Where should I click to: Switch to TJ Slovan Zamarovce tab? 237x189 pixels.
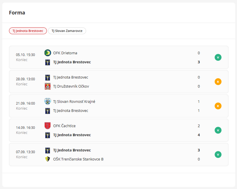(x=67, y=31)
